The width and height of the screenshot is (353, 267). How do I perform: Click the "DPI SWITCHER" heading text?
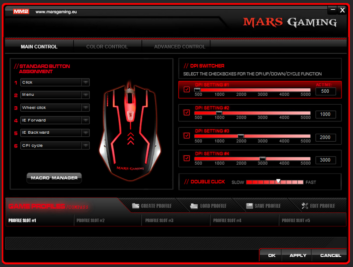point(207,66)
